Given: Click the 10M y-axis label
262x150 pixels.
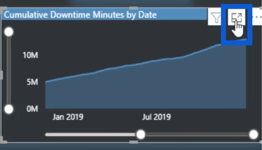Looking at the screenshot, I should click(31, 55).
